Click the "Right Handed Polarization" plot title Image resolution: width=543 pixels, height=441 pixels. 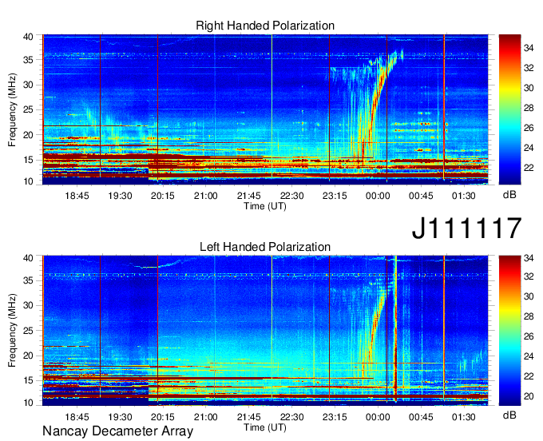pyautogui.click(x=265, y=26)
